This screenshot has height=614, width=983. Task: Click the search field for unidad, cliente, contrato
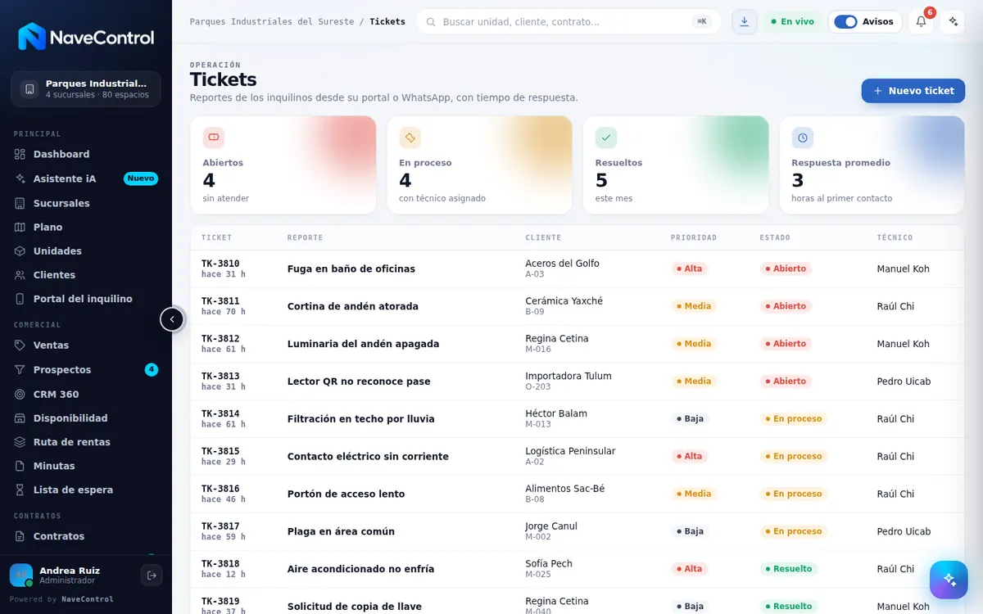569,22
